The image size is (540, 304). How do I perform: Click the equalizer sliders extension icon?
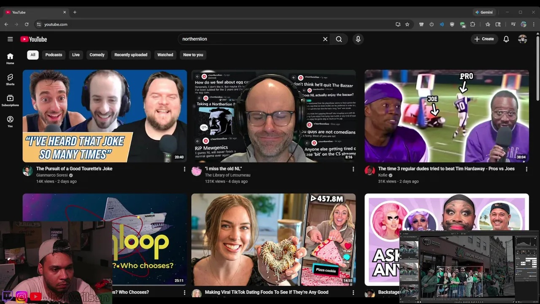[x=421, y=24]
